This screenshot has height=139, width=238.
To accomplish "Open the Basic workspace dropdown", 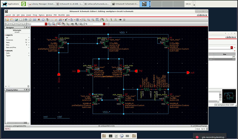I will pyautogui.click(x=46, y=24).
